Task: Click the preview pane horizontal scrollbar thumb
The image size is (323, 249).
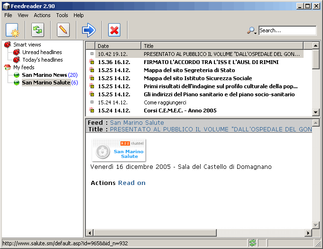Action: [x=155, y=233]
